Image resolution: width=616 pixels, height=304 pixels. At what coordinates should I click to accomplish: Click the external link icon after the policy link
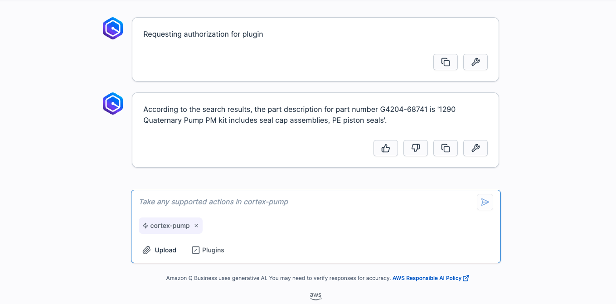click(466, 278)
